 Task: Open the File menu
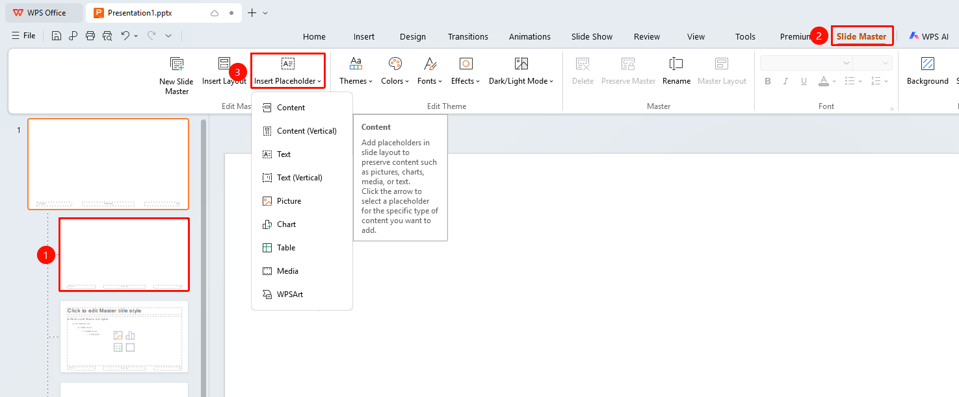[24, 36]
